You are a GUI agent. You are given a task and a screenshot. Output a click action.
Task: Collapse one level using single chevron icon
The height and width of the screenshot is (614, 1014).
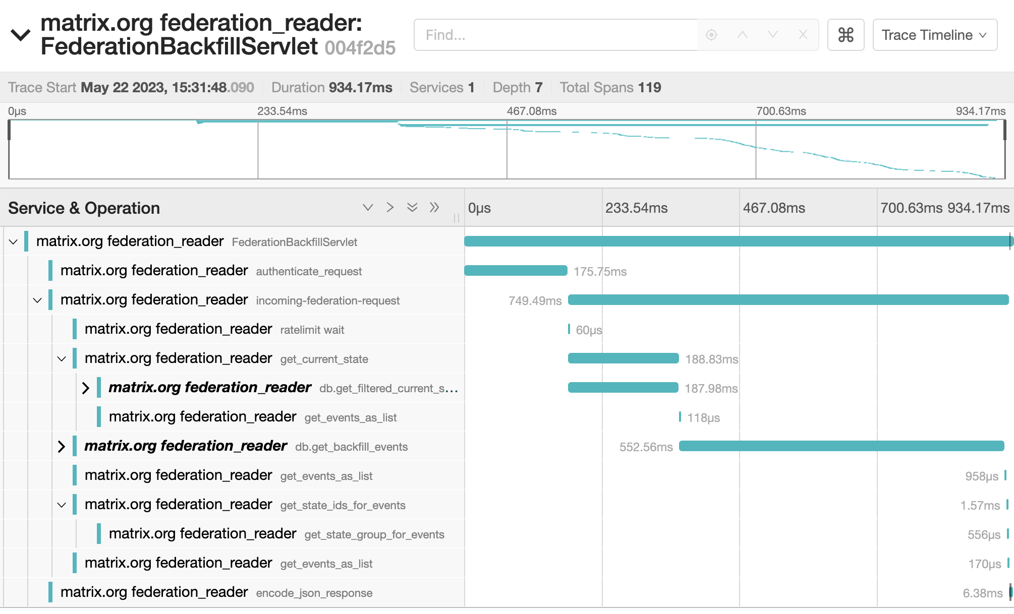(x=367, y=207)
